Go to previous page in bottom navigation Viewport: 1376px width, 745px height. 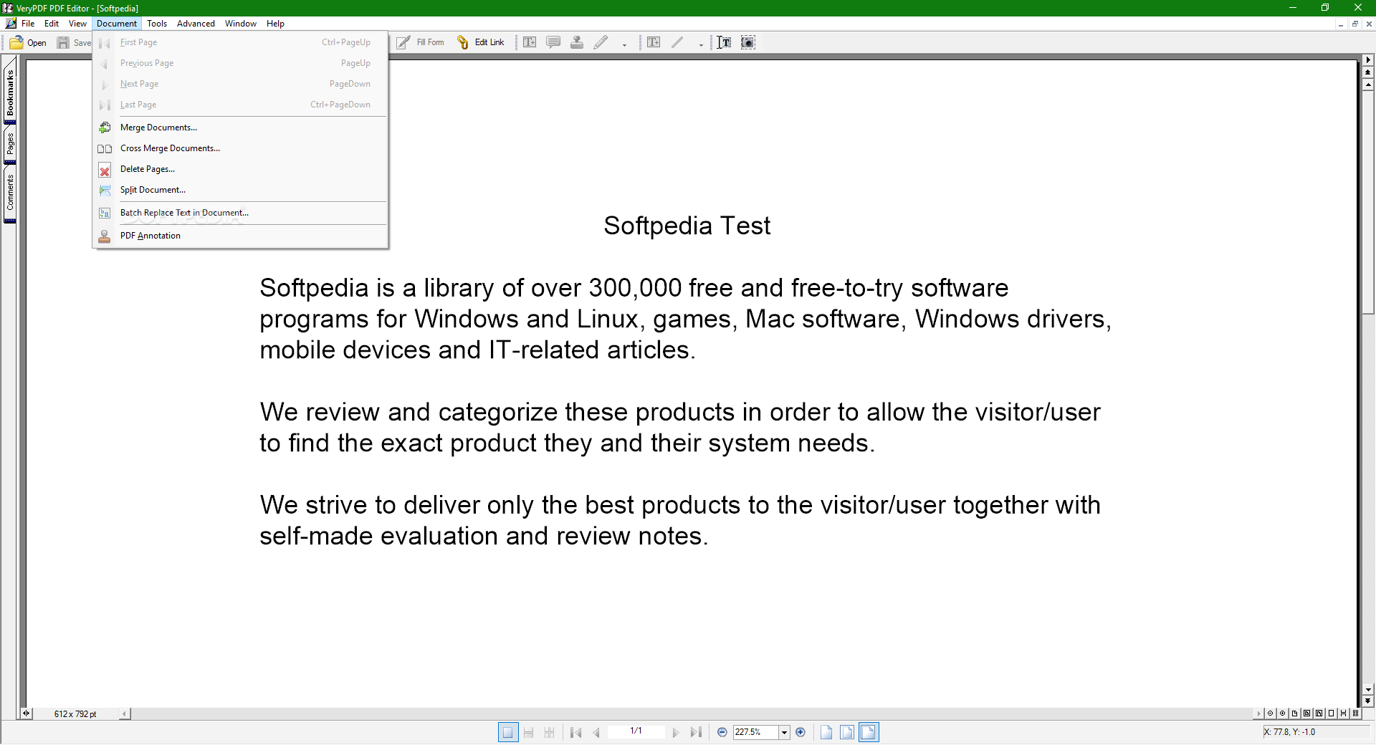pos(596,732)
